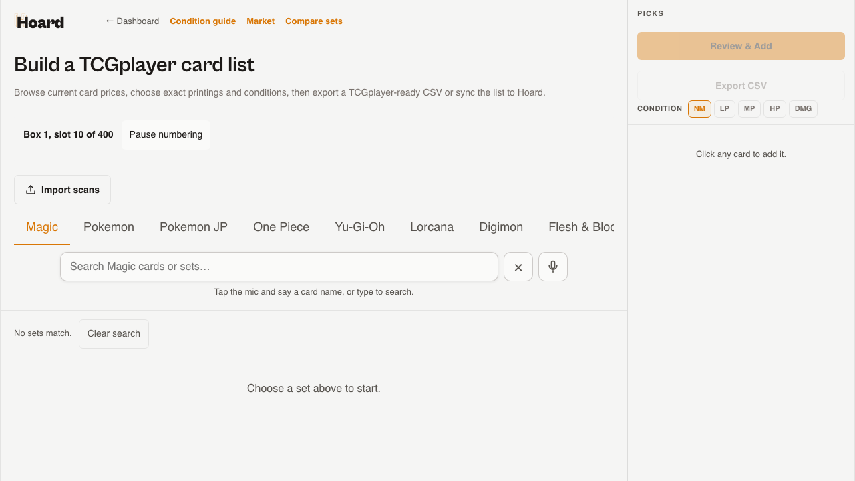Select the LP condition

coord(725,109)
